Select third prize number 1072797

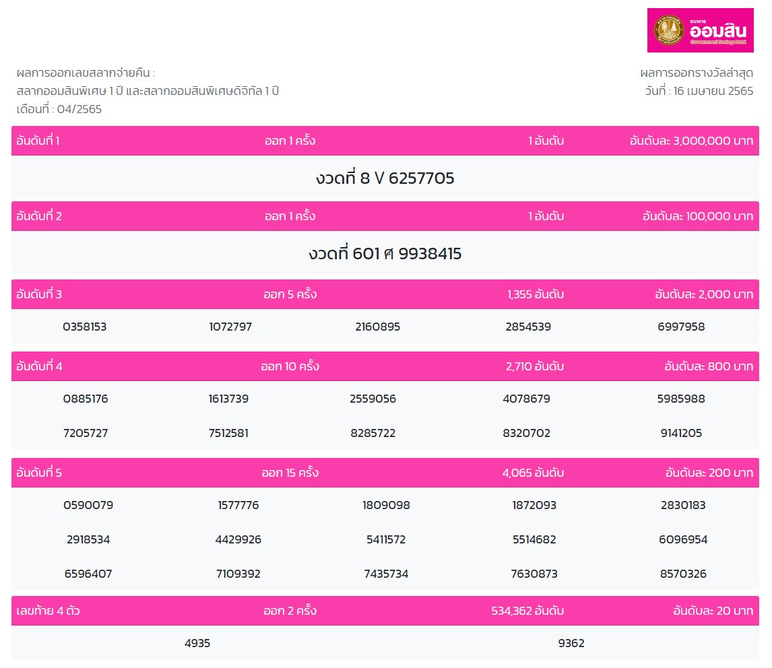(230, 327)
